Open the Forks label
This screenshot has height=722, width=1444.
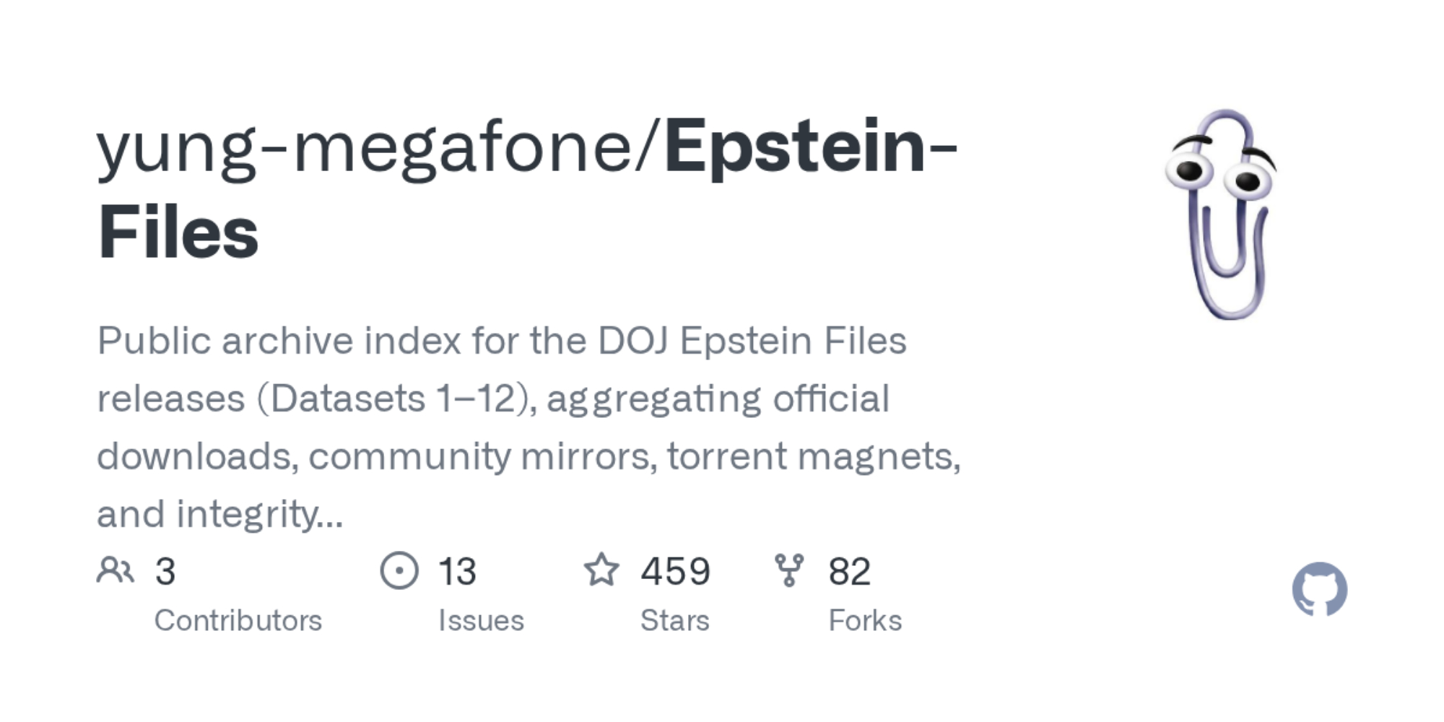[865, 621]
